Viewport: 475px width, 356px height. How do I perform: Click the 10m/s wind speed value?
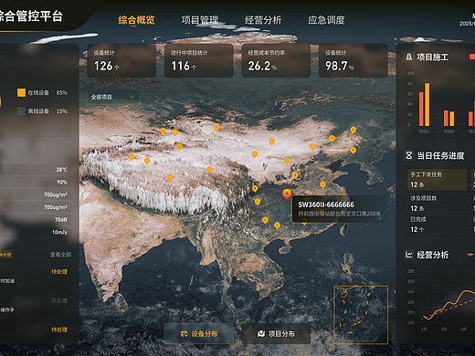pos(59,232)
